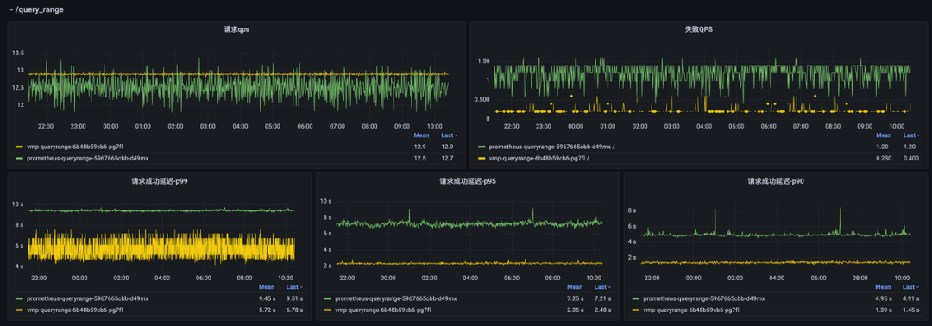Open green color swatch for prometheus-queryrange in 失败QPS

[x=482, y=147]
